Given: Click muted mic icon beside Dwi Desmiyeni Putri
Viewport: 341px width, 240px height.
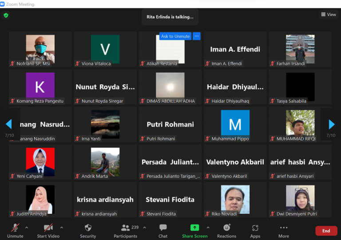Looking at the screenshot, I should [x=273, y=214].
